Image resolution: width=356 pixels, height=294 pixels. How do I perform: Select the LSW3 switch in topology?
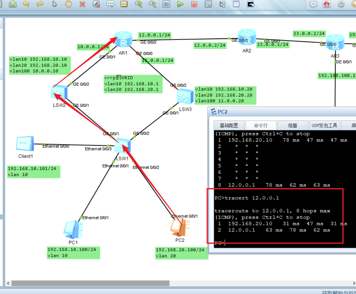[185, 97]
